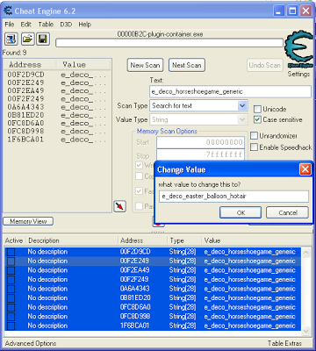Image resolution: width=316 pixels, height=351 pixels.
Task: Open the Table menu
Action: pyautogui.click(x=46, y=25)
